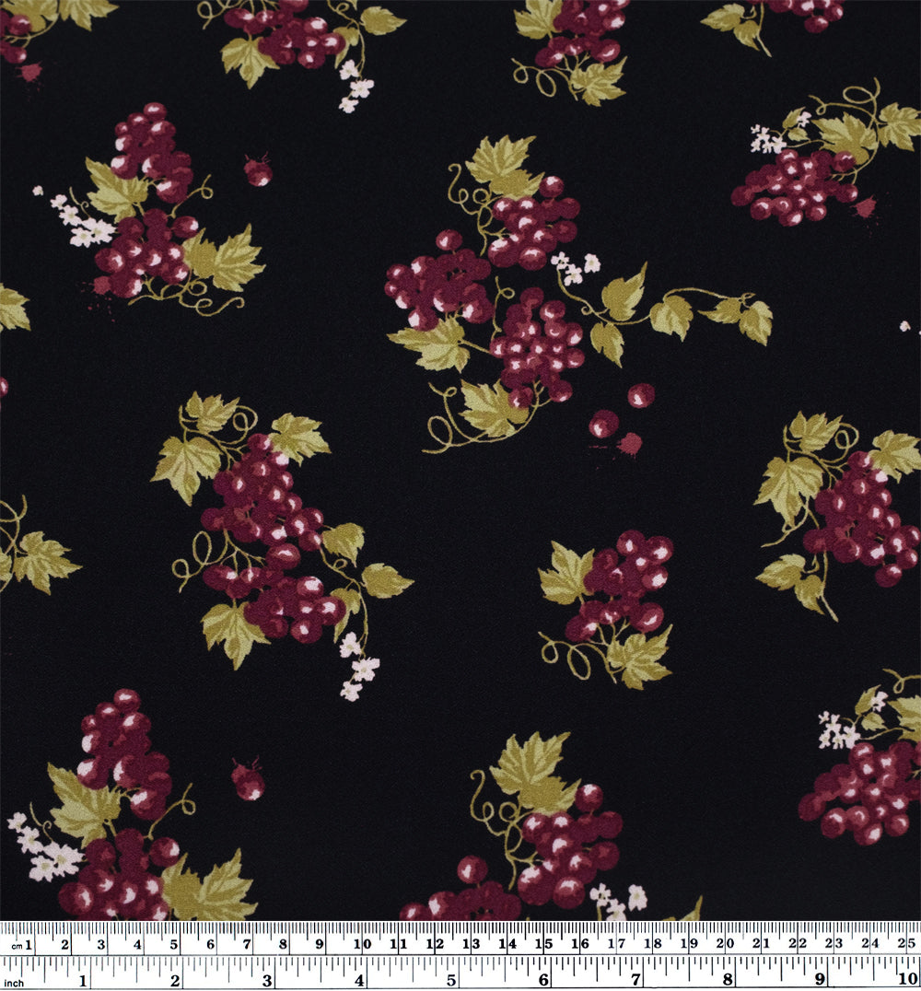The width and height of the screenshot is (921, 991).
Task: Click the number 1 on the centimeter ruler
Action: click(x=29, y=943)
